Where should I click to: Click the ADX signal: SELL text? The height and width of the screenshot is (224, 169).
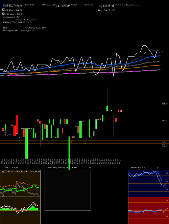pyautogui.click(x=19, y=31)
